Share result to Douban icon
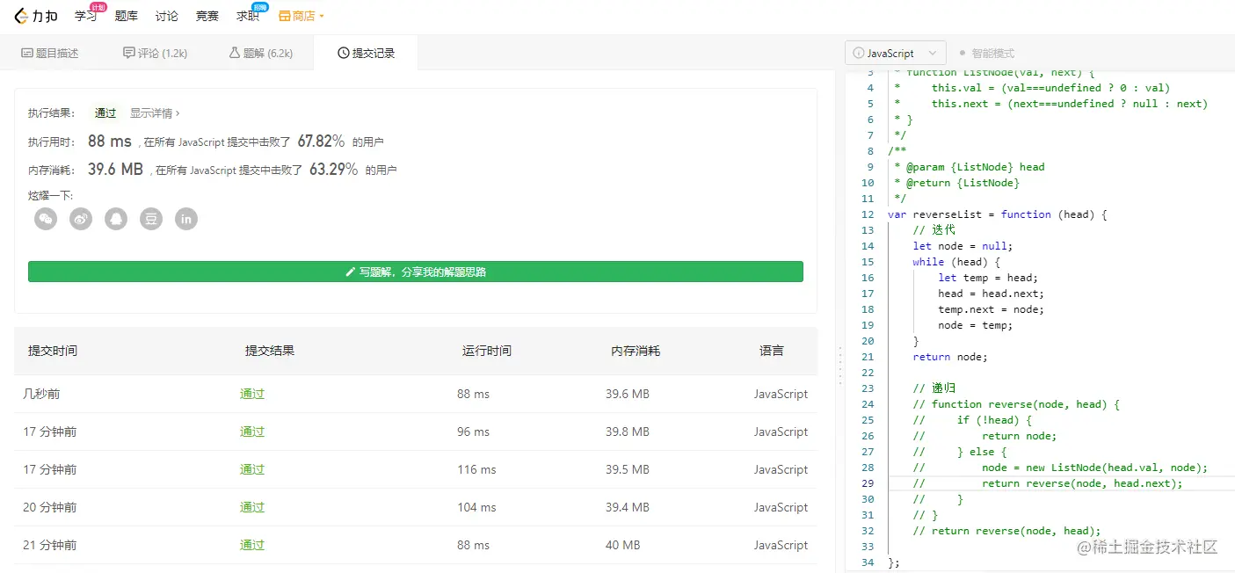 151,219
